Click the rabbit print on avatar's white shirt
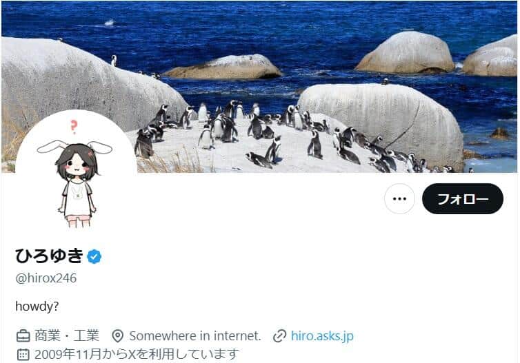Viewport: 520px width, 363px height. point(77,192)
